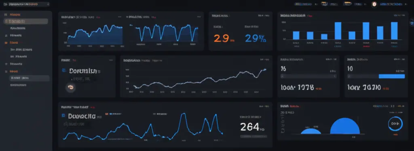
Task: Click the 75 value in the stats card
Action: [283, 69]
